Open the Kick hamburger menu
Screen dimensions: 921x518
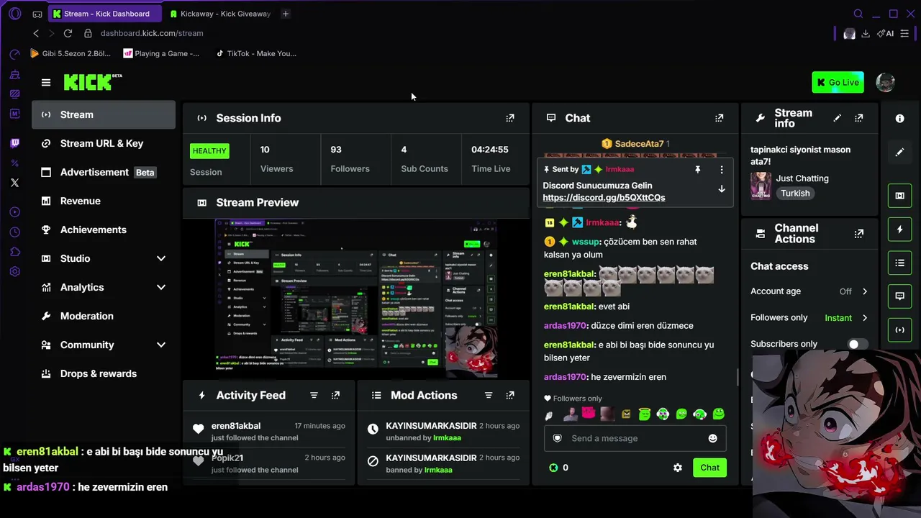pyautogui.click(x=46, y=83)
